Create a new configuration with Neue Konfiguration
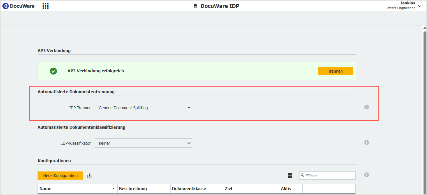 (x=60, y=176)
